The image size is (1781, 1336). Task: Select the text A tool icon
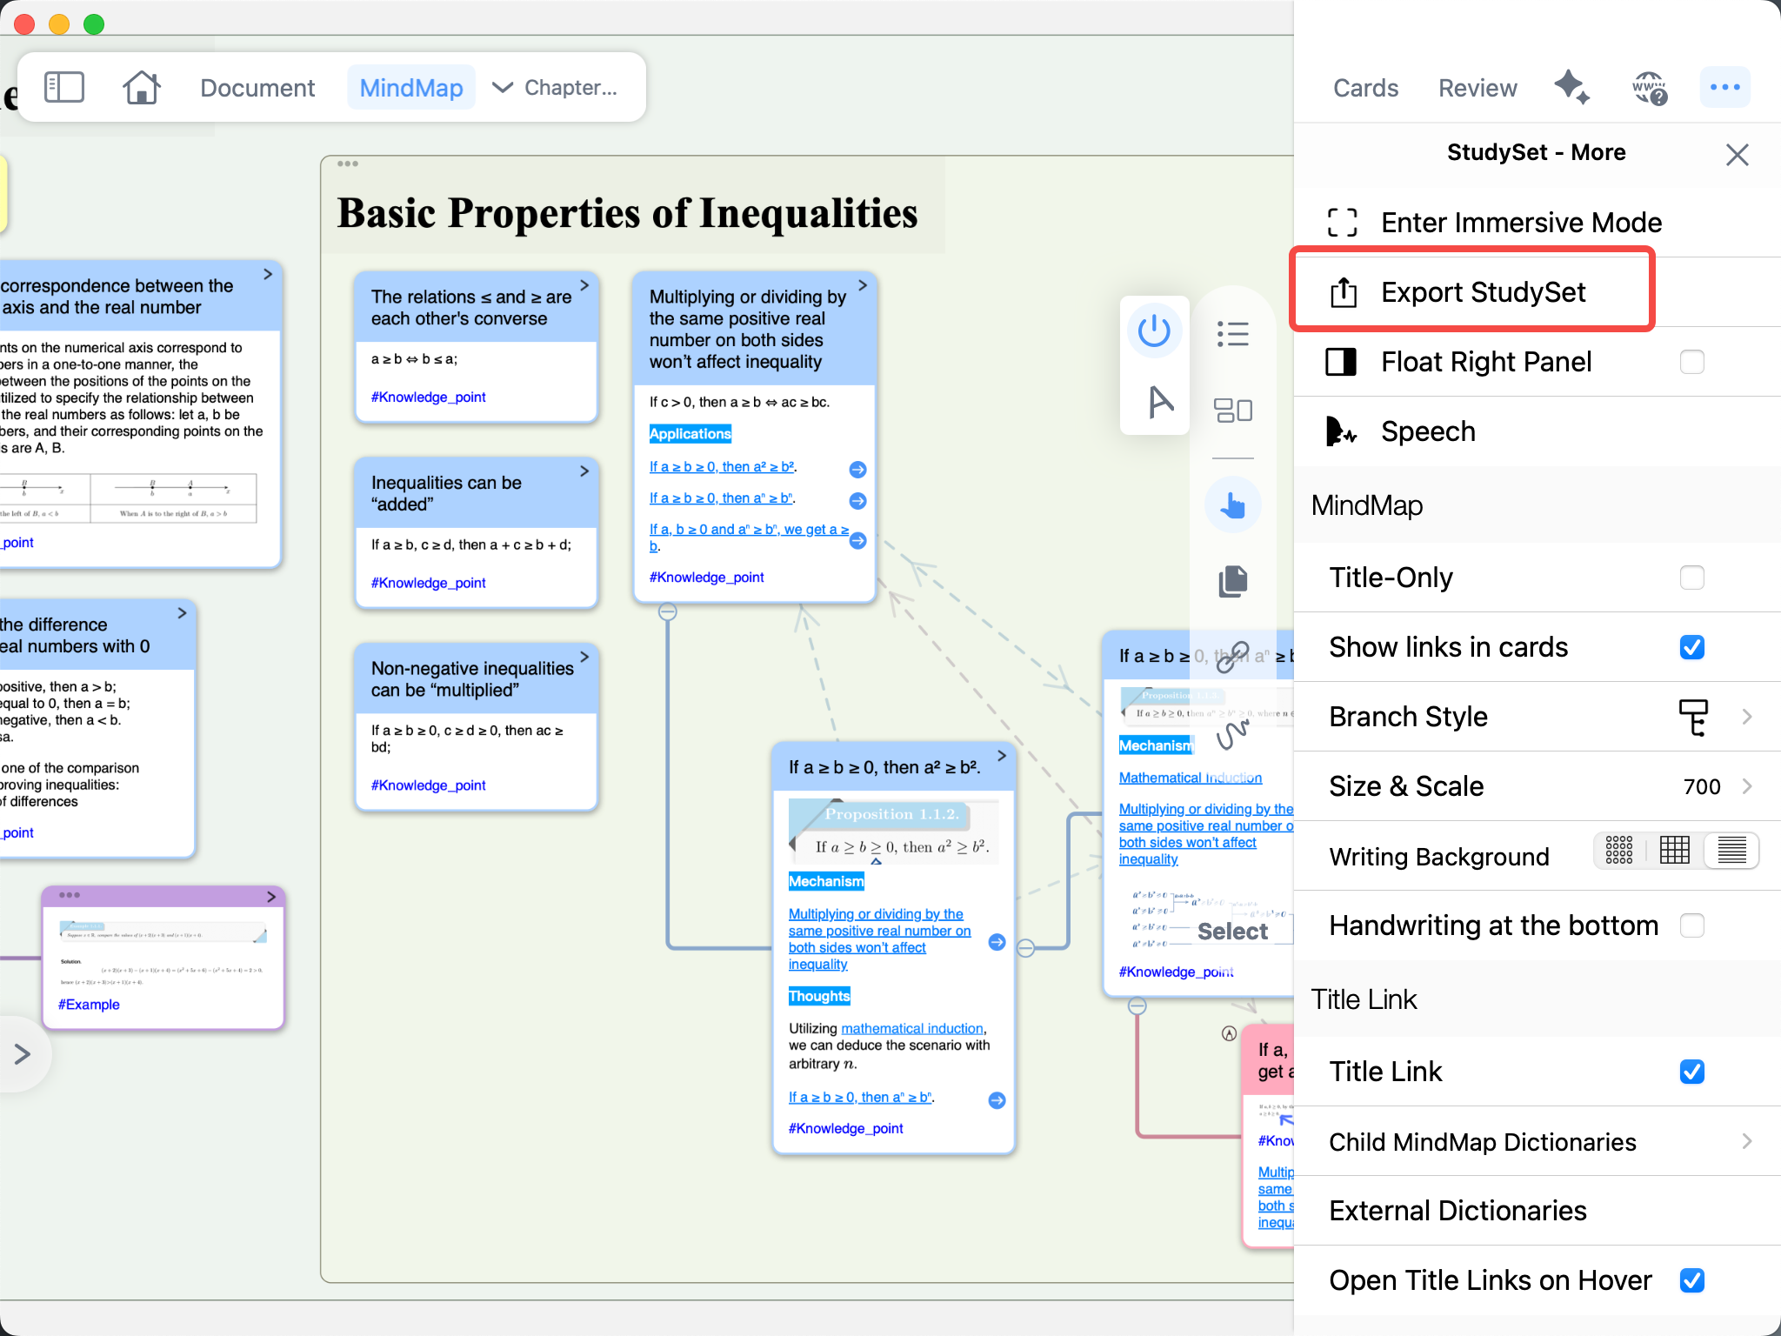[x=1160, y=402]
